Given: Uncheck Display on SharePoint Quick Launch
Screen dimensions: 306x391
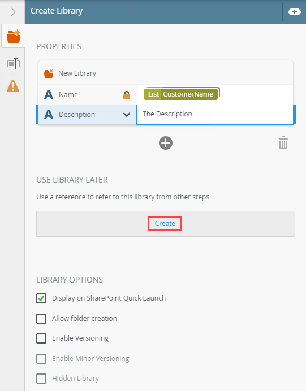Looking at the screenshot, I should tap(41, 298).
